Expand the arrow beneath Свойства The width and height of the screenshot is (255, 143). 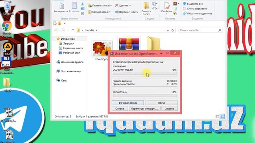pyautogui.click(x=167, y=14)
